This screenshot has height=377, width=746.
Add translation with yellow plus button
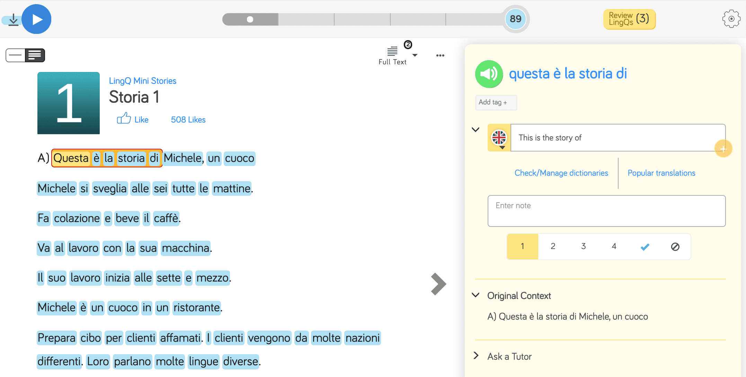723,149
